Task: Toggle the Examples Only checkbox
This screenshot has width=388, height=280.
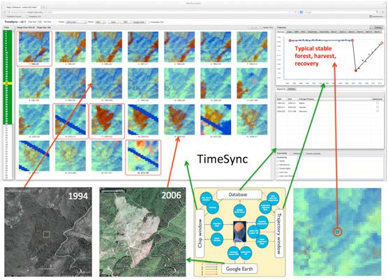Action: click(149, 22)
